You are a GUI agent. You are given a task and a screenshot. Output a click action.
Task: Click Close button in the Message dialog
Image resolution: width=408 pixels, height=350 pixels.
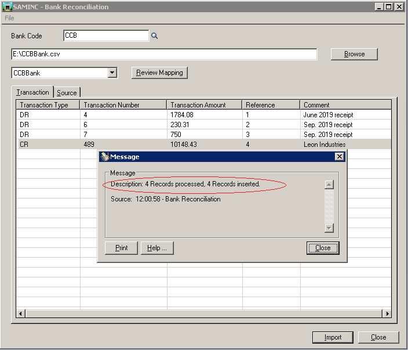pos(323,248)
